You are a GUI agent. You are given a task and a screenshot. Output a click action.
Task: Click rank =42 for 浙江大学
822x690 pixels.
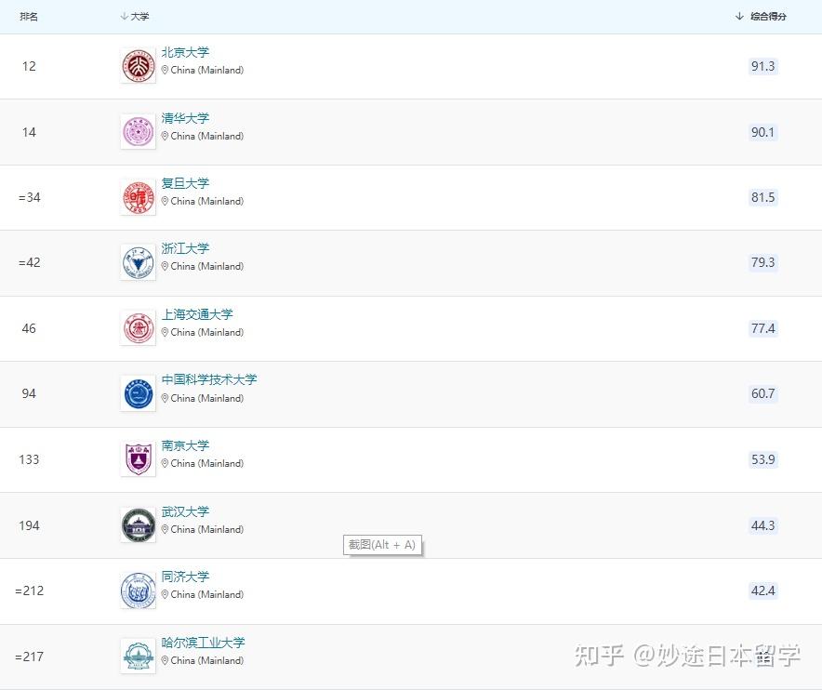click(30, 262)
